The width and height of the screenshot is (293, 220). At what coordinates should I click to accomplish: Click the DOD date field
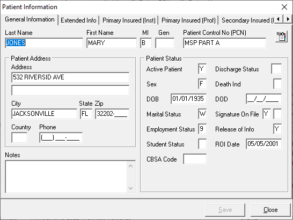pyautogui.click(x=264, y=99)
